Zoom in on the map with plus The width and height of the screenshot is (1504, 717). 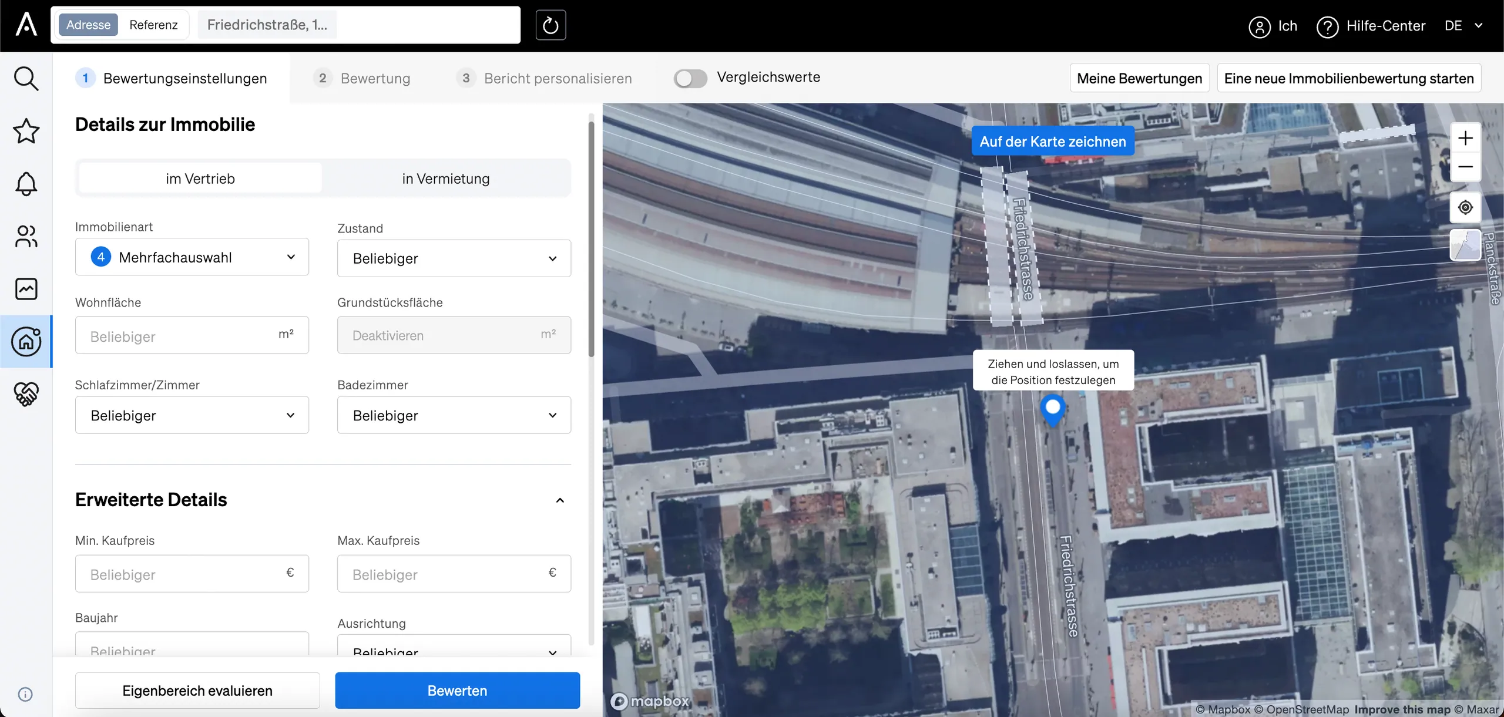pos(1465,138)
